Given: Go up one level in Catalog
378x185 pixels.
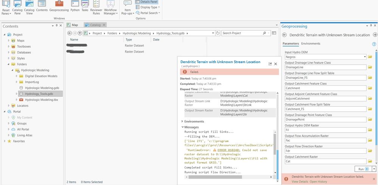Looking at the screenshot, I should [x=80, y=33].
